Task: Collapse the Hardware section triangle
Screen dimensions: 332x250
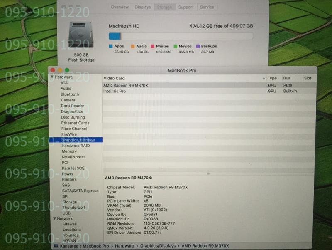Action: point(52,77)
